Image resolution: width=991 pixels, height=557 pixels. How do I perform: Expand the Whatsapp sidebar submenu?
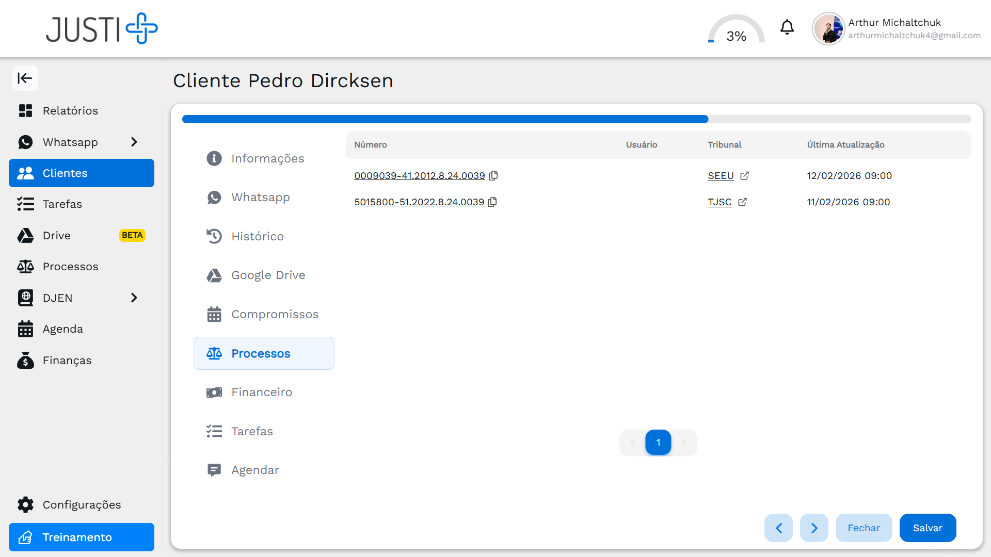134,142
